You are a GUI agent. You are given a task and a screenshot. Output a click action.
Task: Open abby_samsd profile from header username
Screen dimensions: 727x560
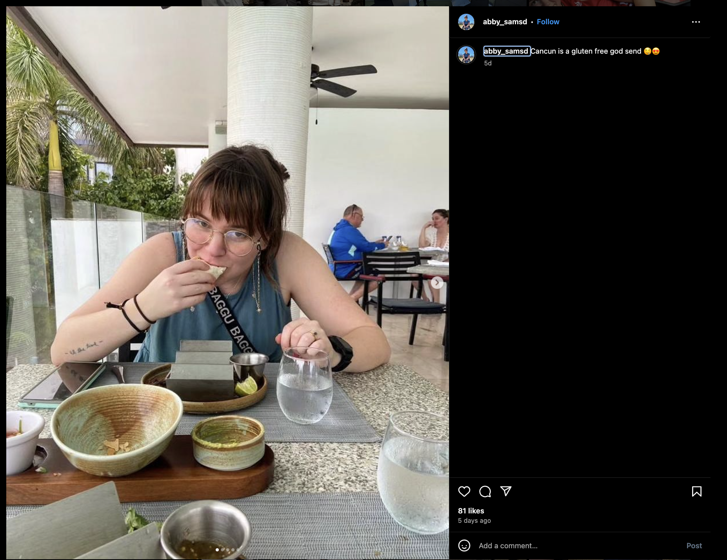click(505, 22)
